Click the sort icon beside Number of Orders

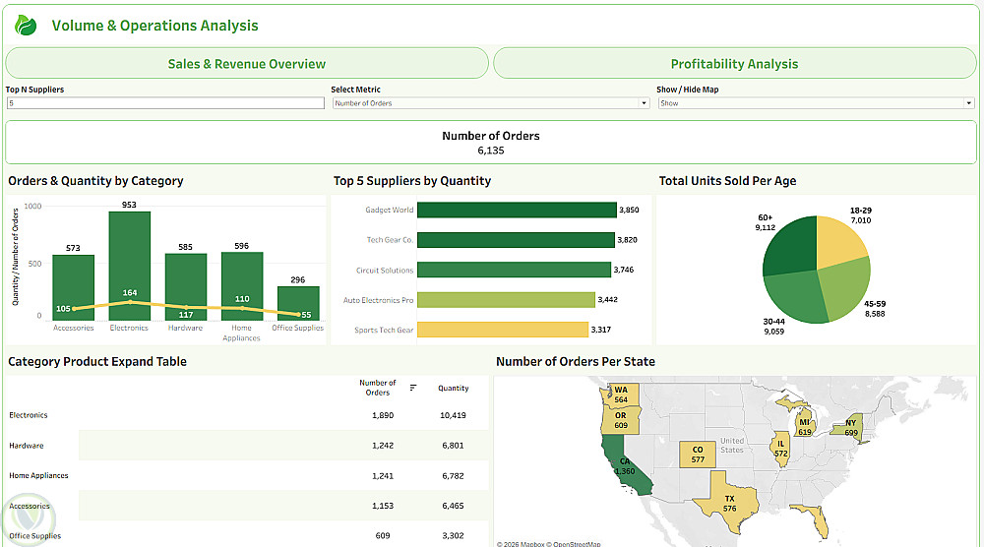[413, 388]
